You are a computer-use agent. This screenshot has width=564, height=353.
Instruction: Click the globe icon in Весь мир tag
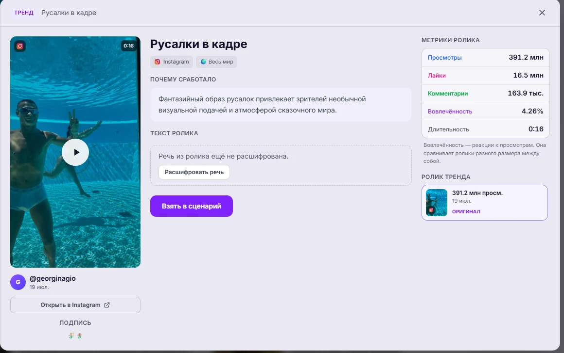tap(203, 62)
